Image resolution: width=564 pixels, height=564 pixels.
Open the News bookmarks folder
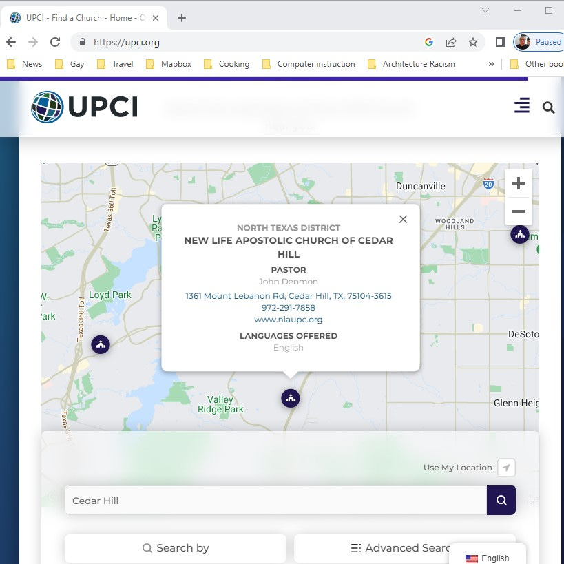click(25, 64)
